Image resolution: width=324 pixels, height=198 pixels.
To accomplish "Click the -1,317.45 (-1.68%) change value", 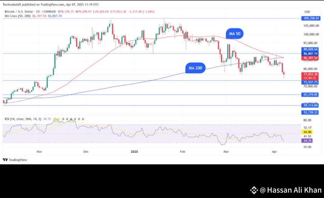I will pos(141,12).
